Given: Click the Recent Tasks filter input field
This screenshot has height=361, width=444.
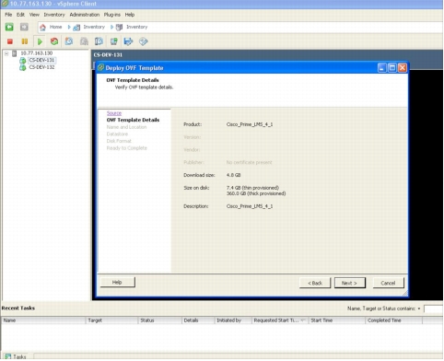Looking at the screenshot, I should click(x=434, y=309).
